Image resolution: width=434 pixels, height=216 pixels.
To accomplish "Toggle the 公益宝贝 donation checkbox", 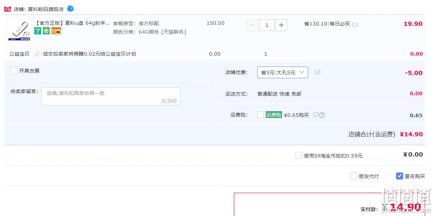I will (x=37, y=54).
